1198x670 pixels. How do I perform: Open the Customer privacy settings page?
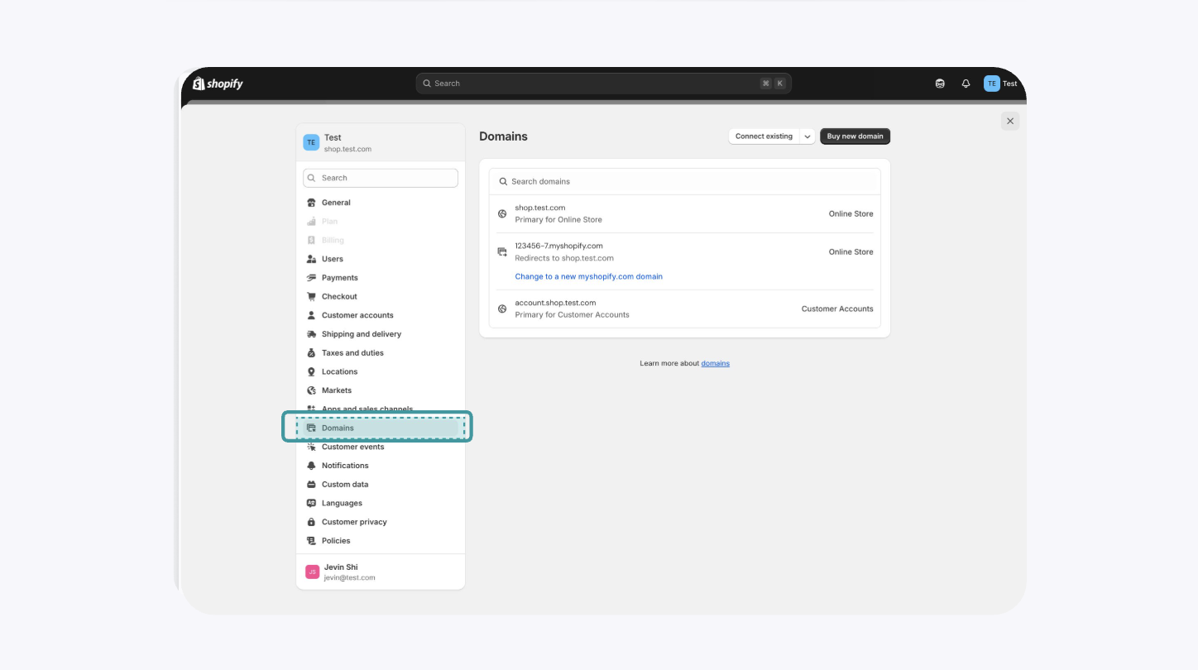coord(354,522)
